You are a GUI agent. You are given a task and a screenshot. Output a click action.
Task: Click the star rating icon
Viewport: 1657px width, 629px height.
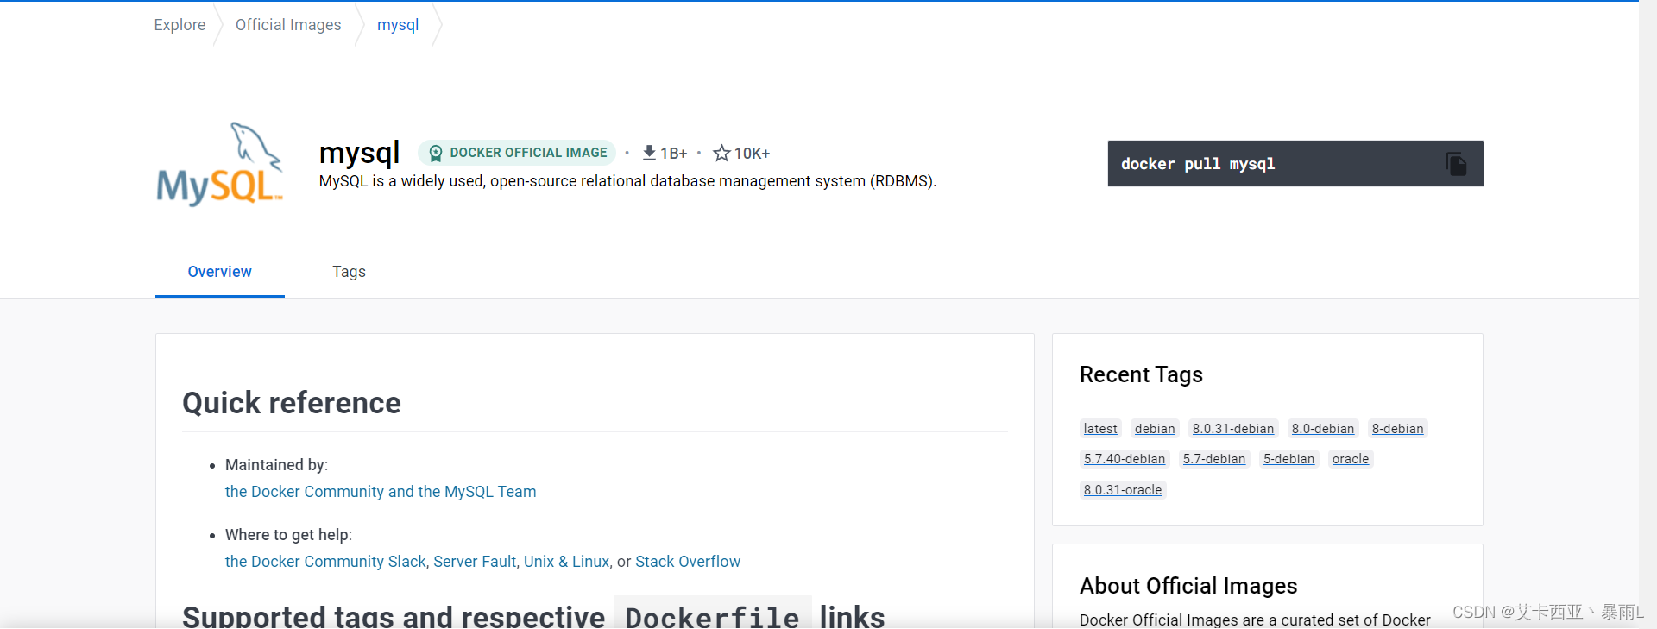pyautogui.click(x=721, y=154)
